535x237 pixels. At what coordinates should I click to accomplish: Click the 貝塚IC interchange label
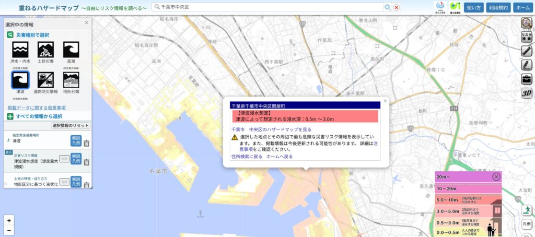436,70
